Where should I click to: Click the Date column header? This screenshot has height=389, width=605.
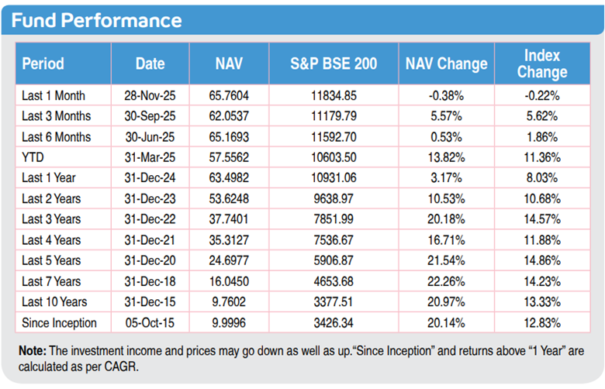[150, 64]
